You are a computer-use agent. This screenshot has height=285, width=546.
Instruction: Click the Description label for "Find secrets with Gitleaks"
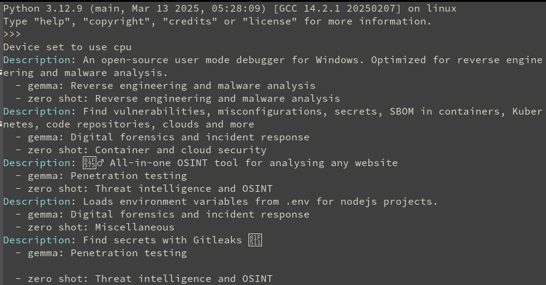pos(36,240)
